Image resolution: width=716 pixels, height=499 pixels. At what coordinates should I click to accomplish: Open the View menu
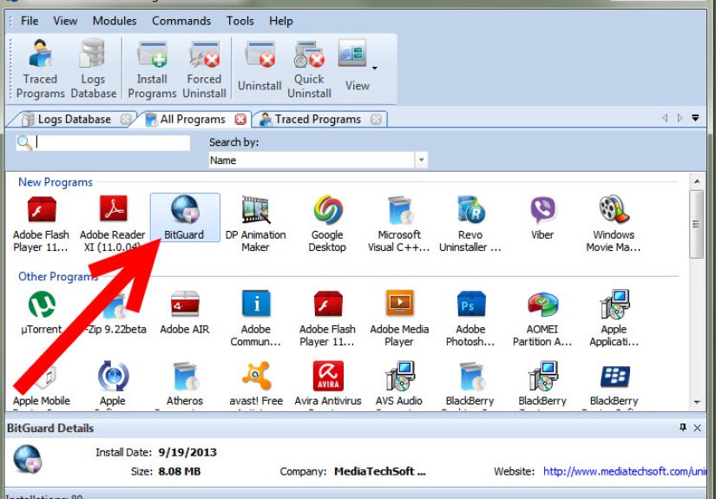65,21
